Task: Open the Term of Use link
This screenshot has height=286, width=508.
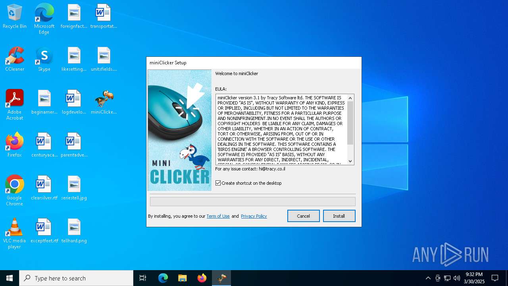Action: coord(218,216)
